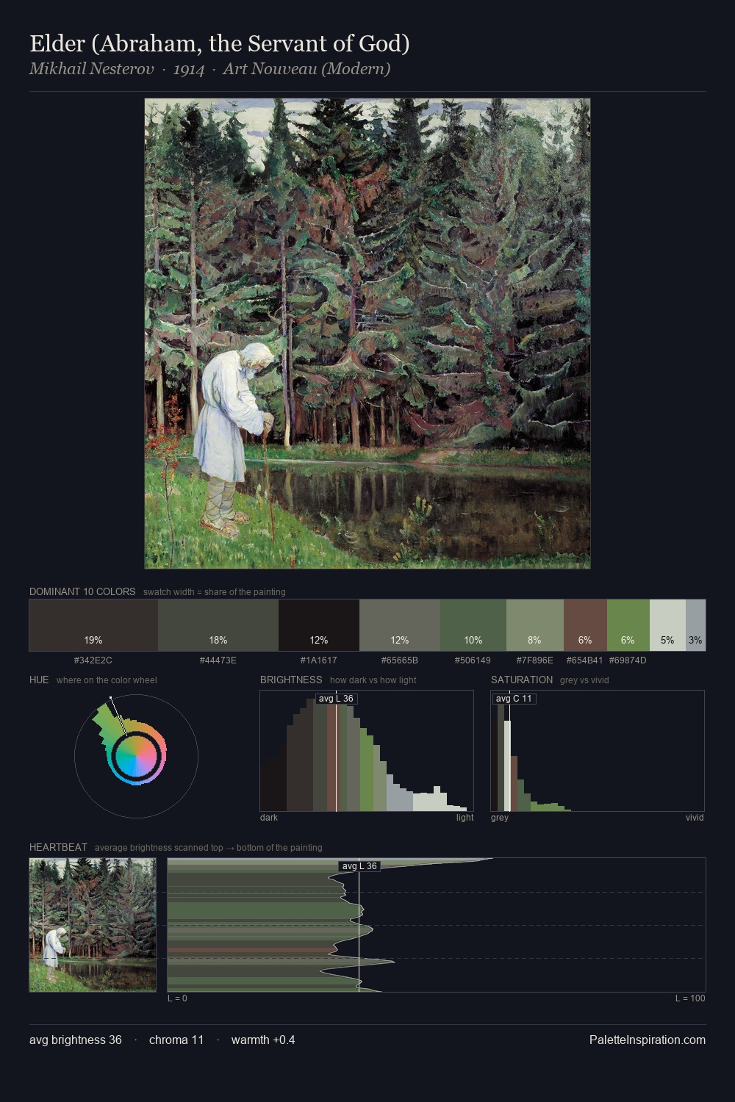The width and height of the screenshot is (735, 1102).
Task: Click the 'chroma 11' footer stat
Action: tap(176, 1040)
